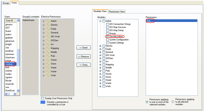Click the key icon beside Admin in Effective Permissions

click(48, 21)
